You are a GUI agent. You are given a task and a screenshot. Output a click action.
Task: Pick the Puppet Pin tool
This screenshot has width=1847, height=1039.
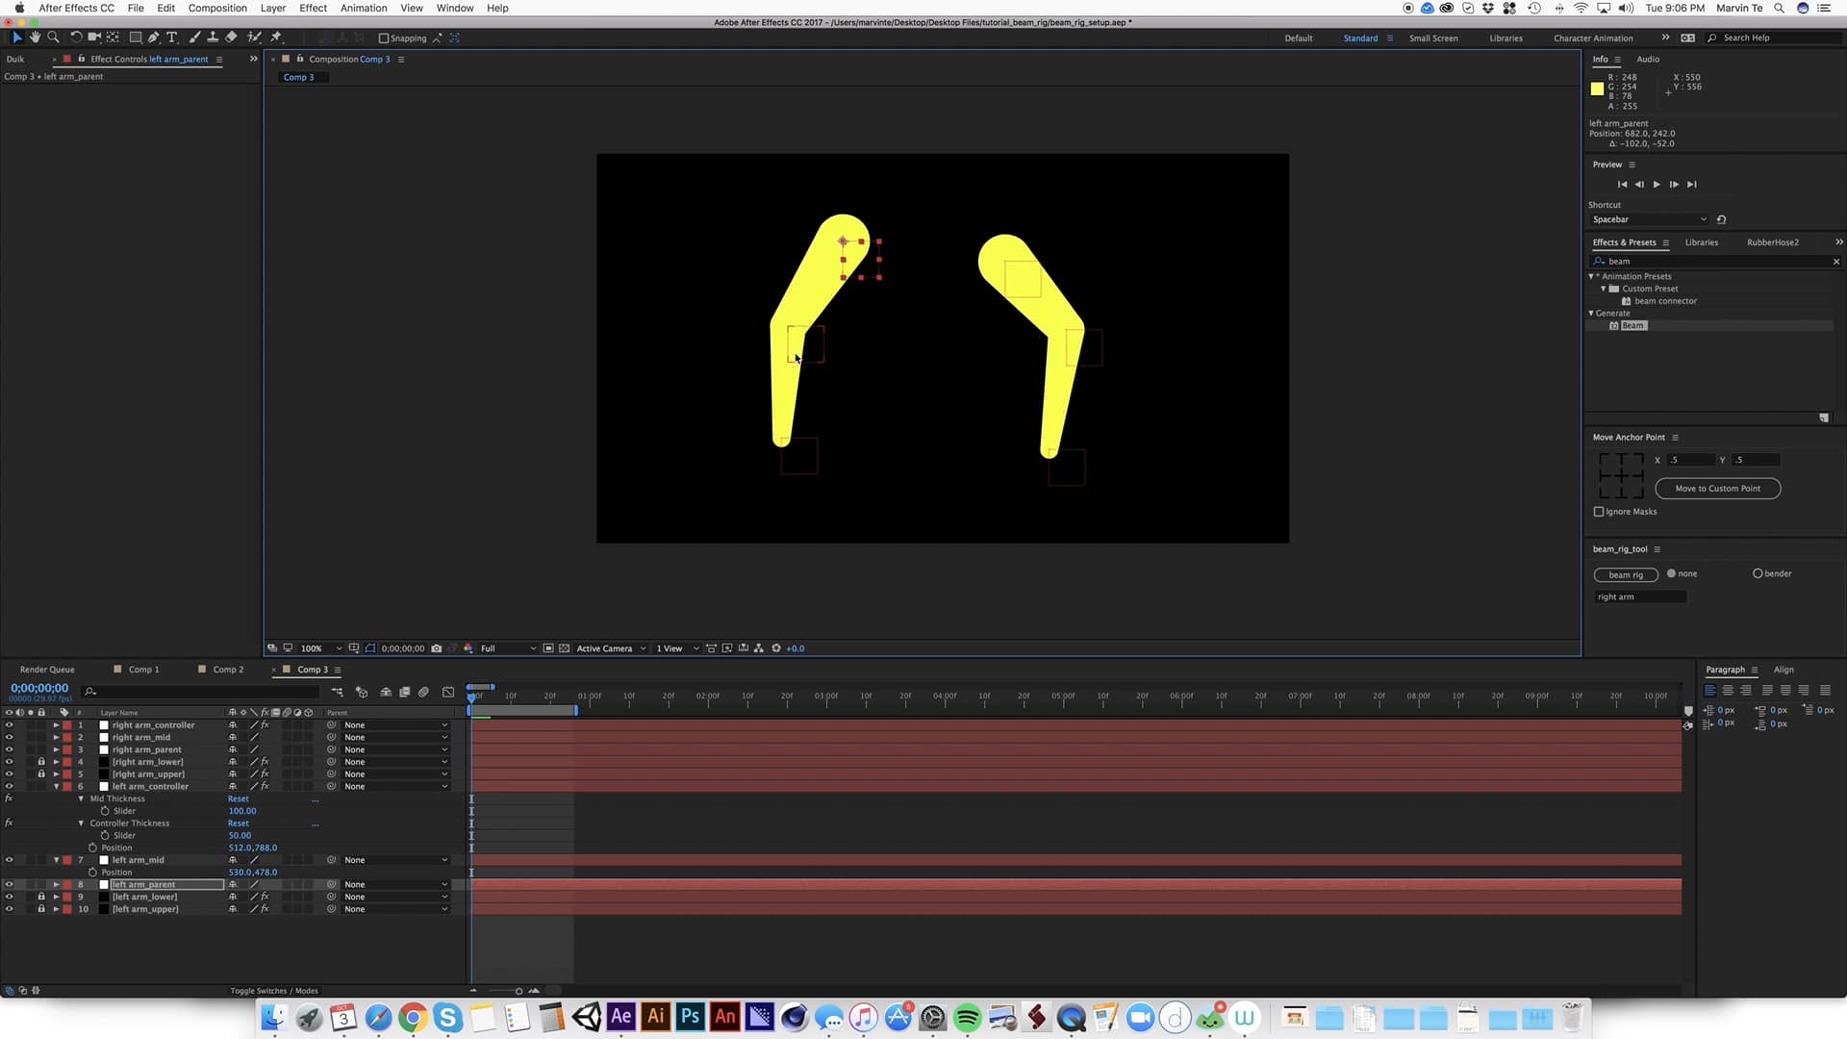tap(276, 38)
